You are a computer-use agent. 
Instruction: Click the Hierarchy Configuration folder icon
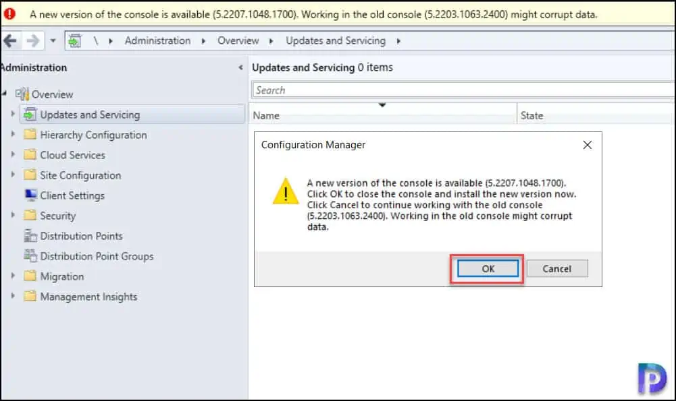pos(30,134)
